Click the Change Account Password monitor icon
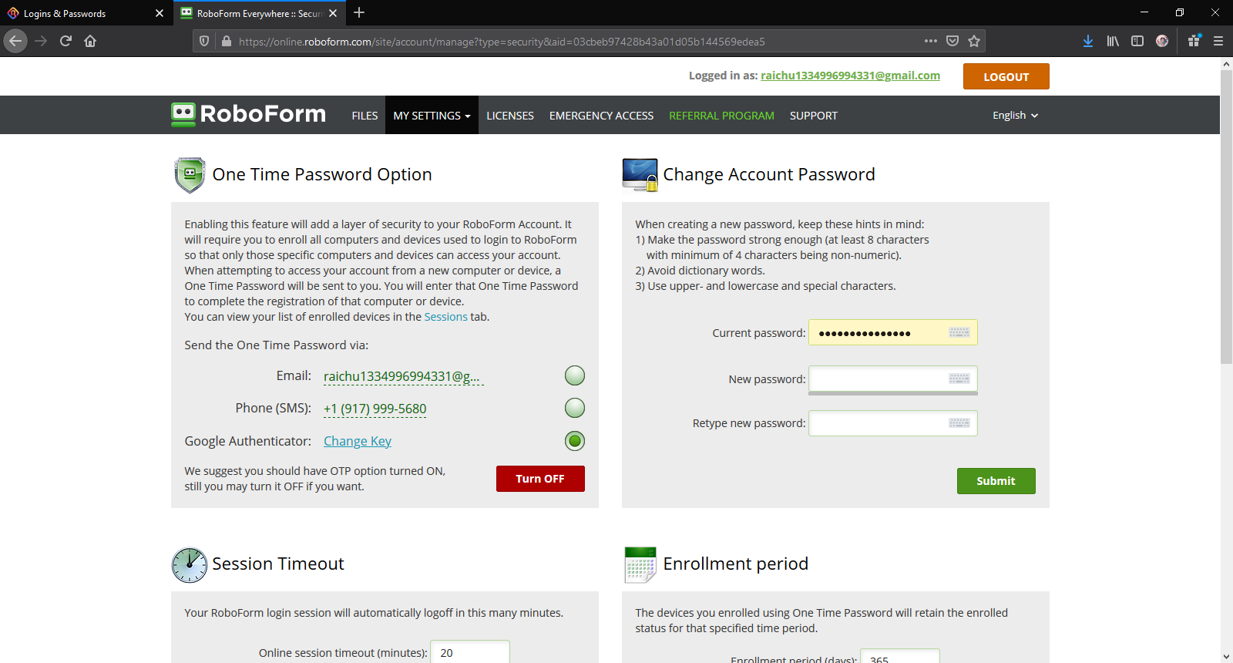Image resolution: width=1233 pixels, height=663 pixels. coord(640,175)
